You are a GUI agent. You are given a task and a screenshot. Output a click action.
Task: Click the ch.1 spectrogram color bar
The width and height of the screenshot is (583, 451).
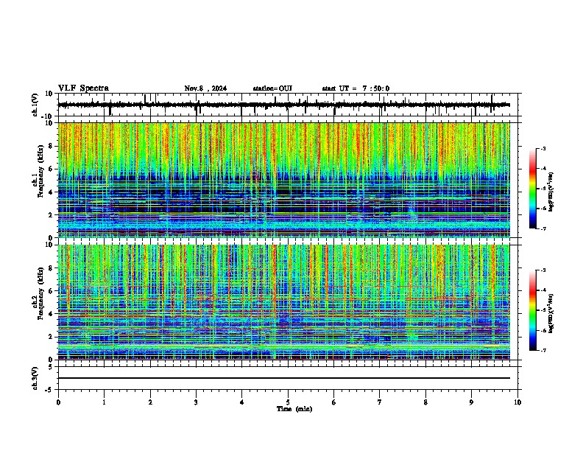(x=533, y=189)
